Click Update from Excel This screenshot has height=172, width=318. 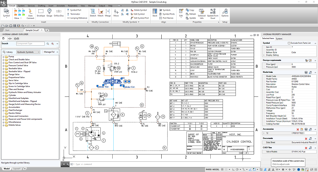tap(213, 13)
